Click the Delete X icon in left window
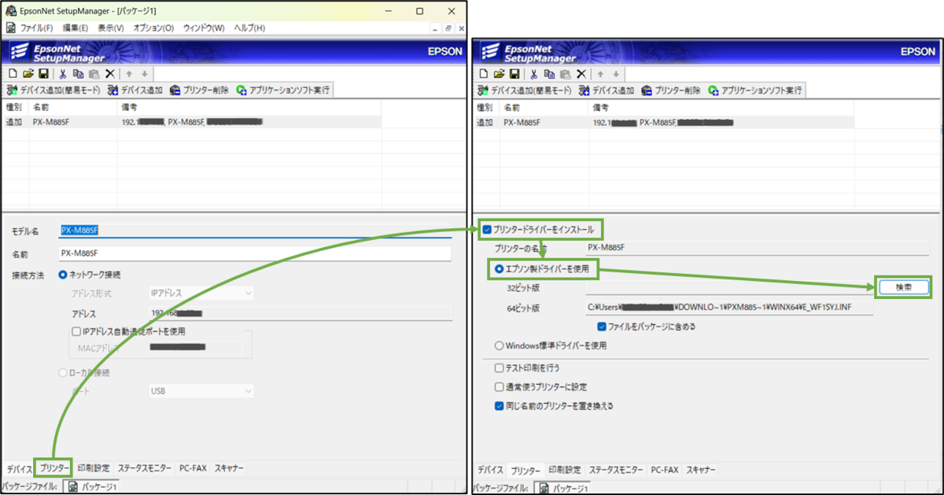 coord(109,73)
